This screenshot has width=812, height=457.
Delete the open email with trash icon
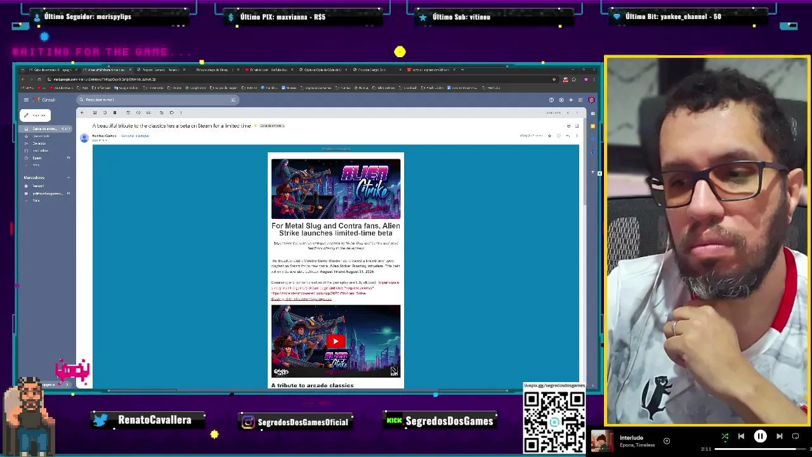(115, 112)
